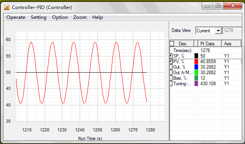Select the SP value 50
Screen dimensions: 245x144
(203, 56)
